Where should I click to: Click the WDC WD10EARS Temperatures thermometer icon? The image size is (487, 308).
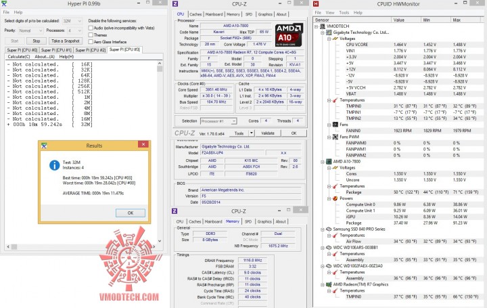[x=335, y=254]
